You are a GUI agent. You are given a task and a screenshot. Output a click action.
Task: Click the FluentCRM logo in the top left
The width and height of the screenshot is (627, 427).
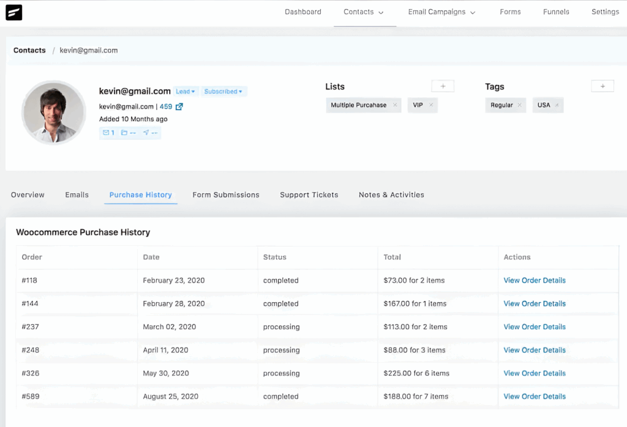pyautogui.click(x=13, y=12)
